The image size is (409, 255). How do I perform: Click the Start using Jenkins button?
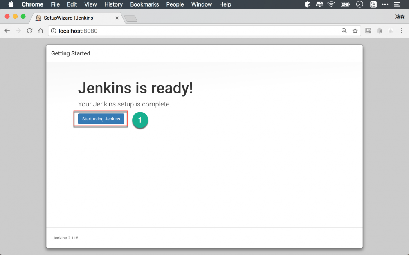pyautogui.click(x=101, y=119)
